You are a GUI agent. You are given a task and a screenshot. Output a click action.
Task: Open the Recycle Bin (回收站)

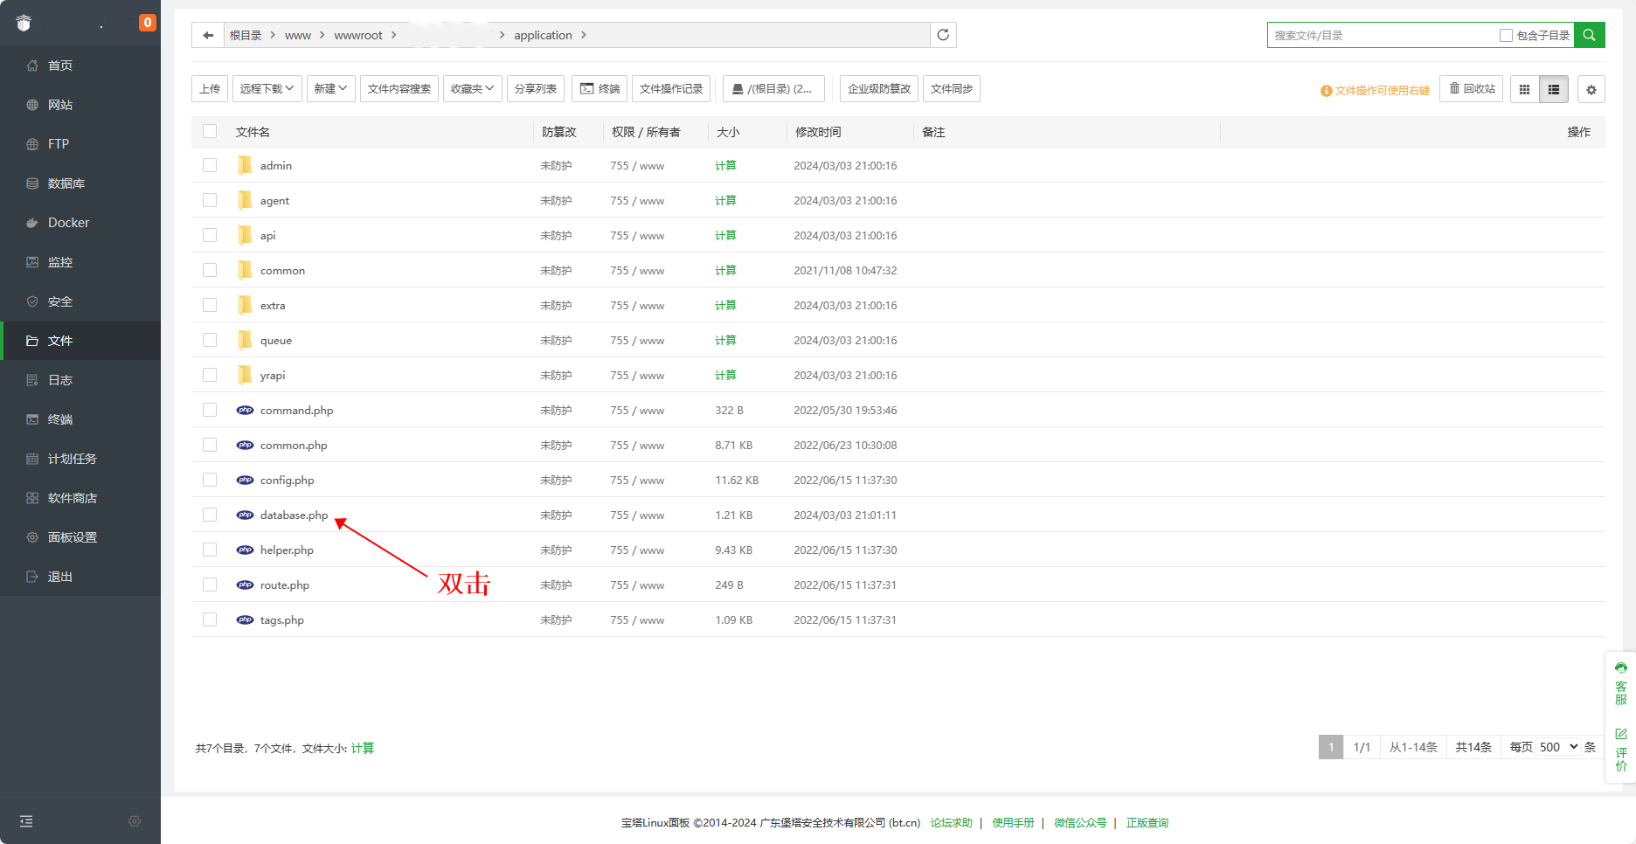click(x=1472, y=89)
